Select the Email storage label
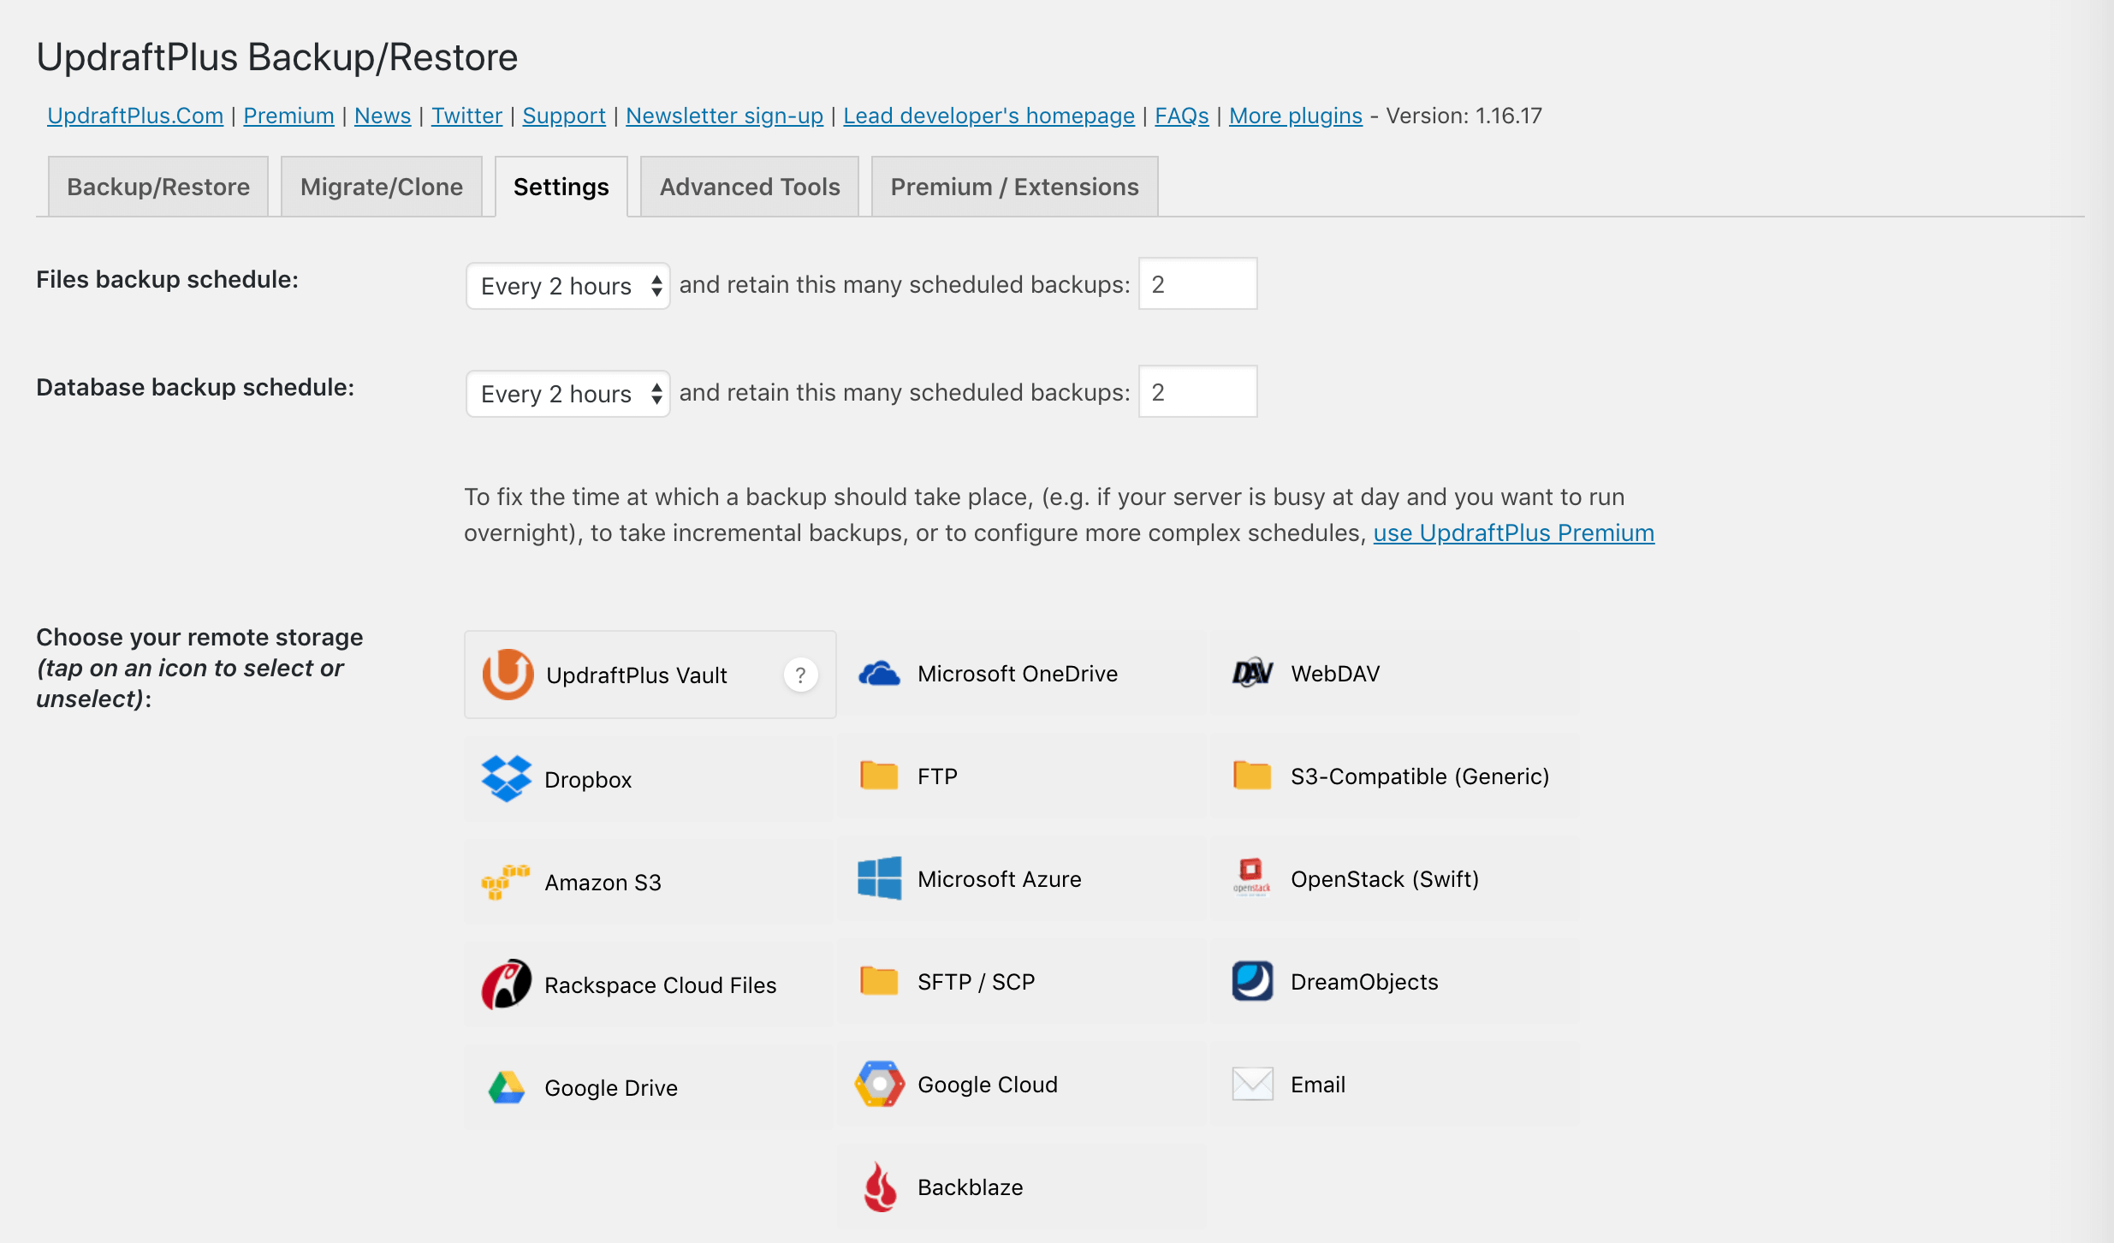This screenshot has width=2114, height=1243. point(1318,1085)
